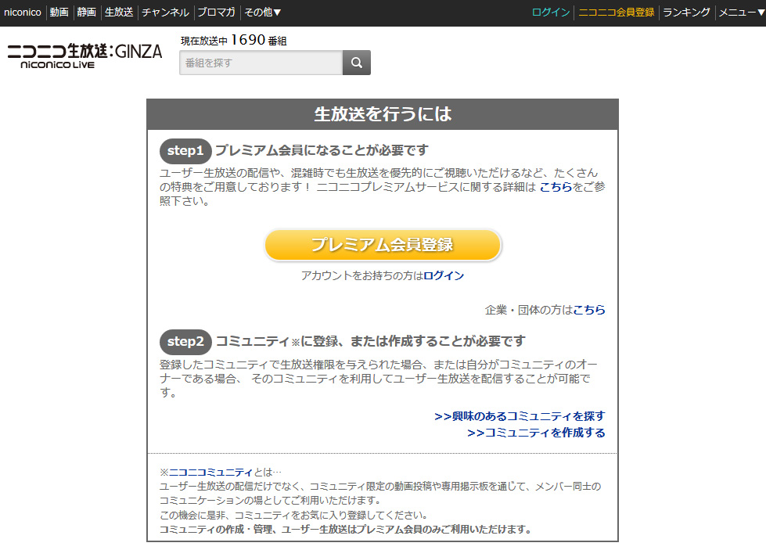Image resolution: width=766 pixels, height=550 pixels.
Task: Open the 生放送 menu item
Action: 119,13
